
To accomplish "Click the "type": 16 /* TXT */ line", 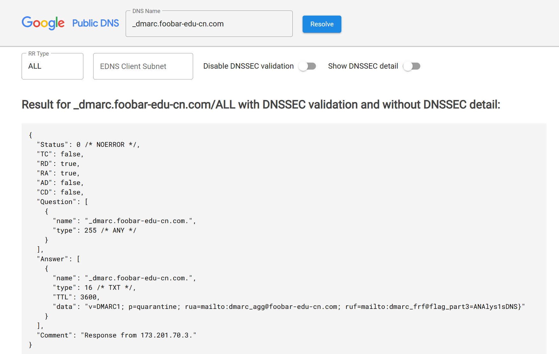I will point(94,288).
